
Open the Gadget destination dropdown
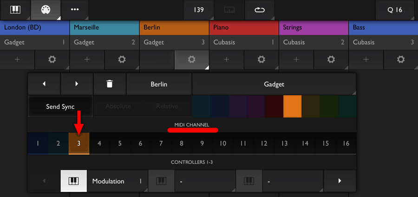tap(274, 84)
